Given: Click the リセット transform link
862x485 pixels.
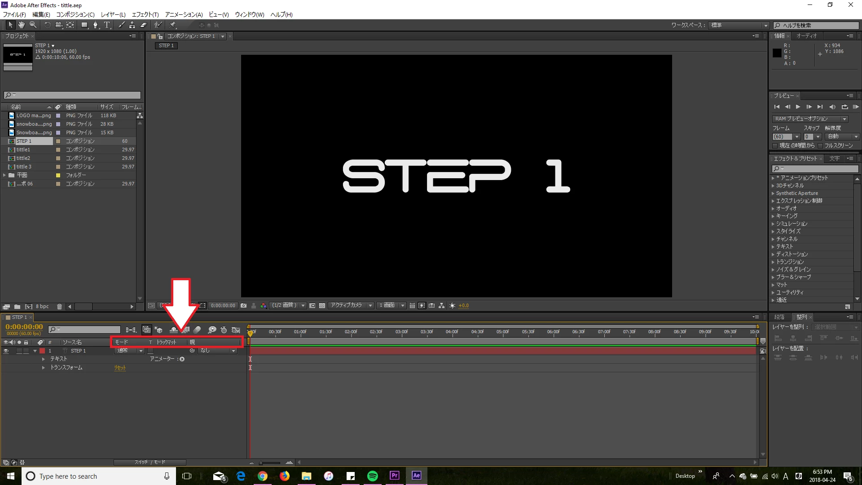Looking at the screenshot, I should point(120,368).
